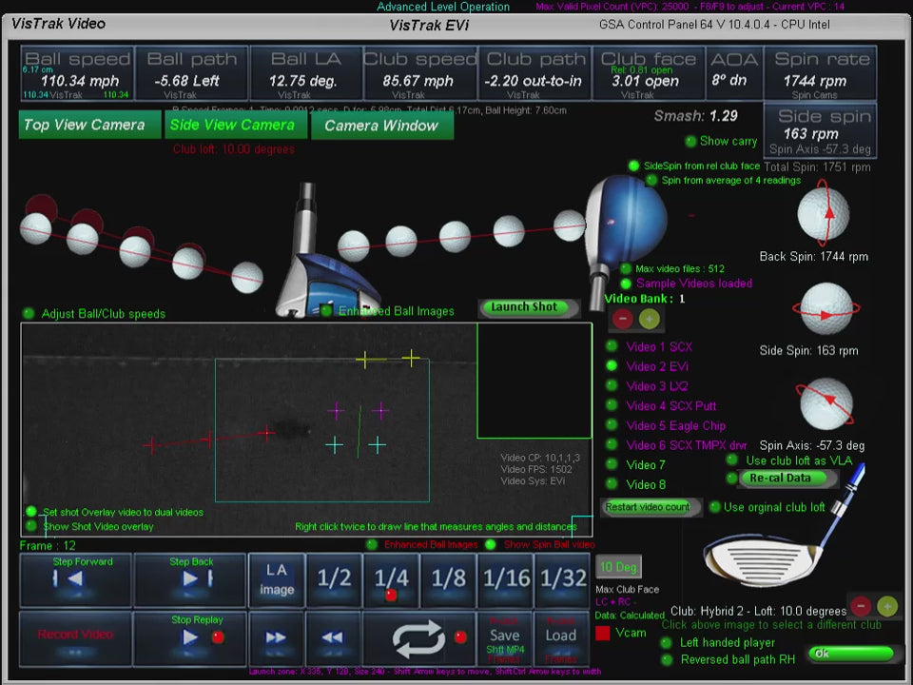The image size is (913, 685).
Task: Toggle Use orginal club loft
Action: [714, 507]
